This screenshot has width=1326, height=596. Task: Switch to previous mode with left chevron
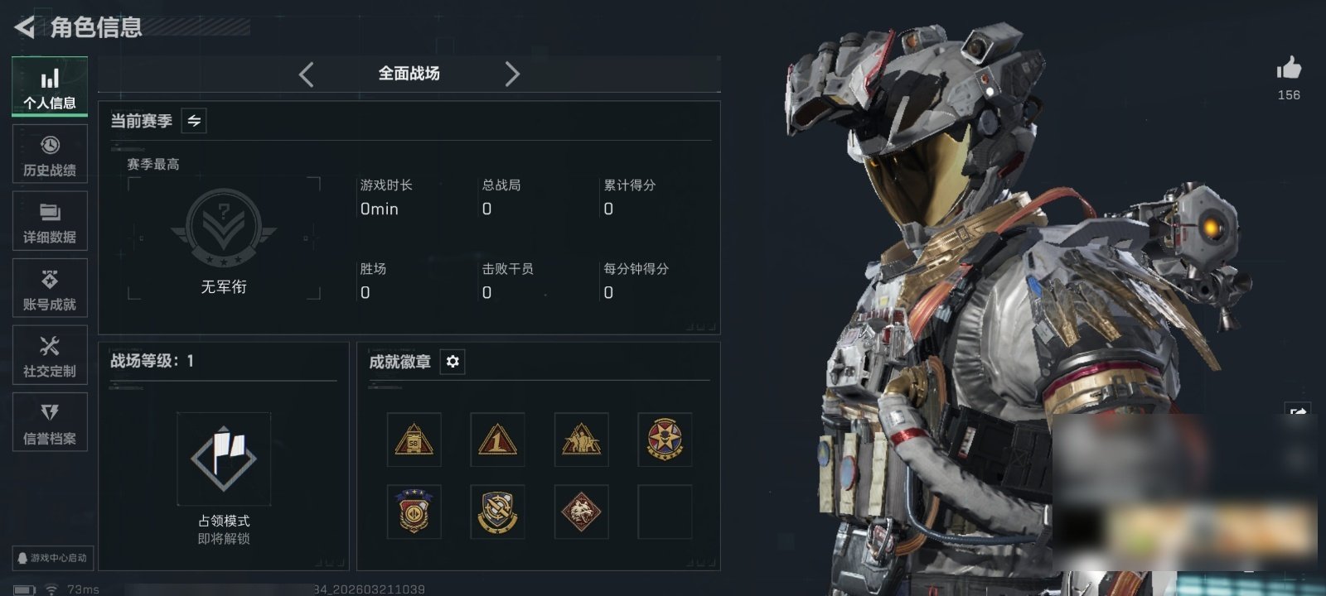click(x=306, y=74)
